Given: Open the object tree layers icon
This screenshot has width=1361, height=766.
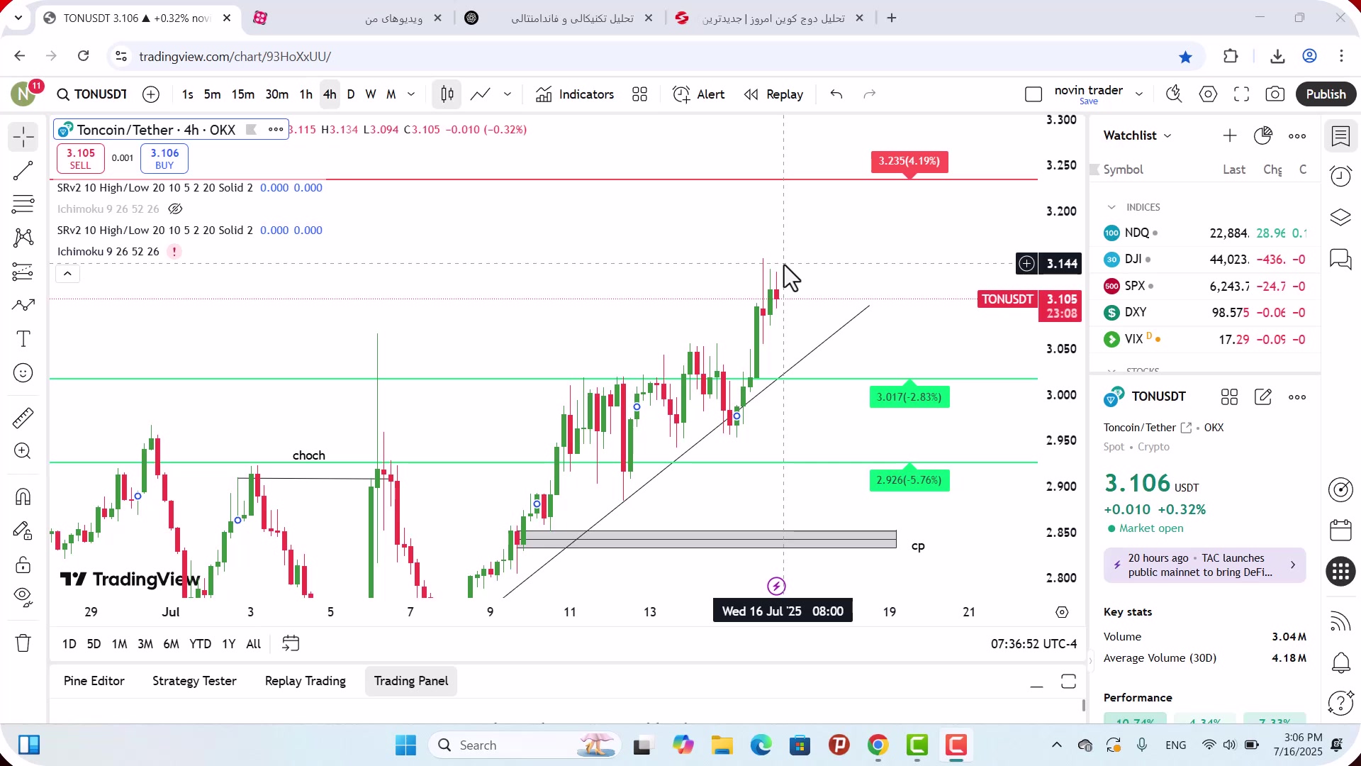Looking at the screenshot, I should click(1340, 217).
